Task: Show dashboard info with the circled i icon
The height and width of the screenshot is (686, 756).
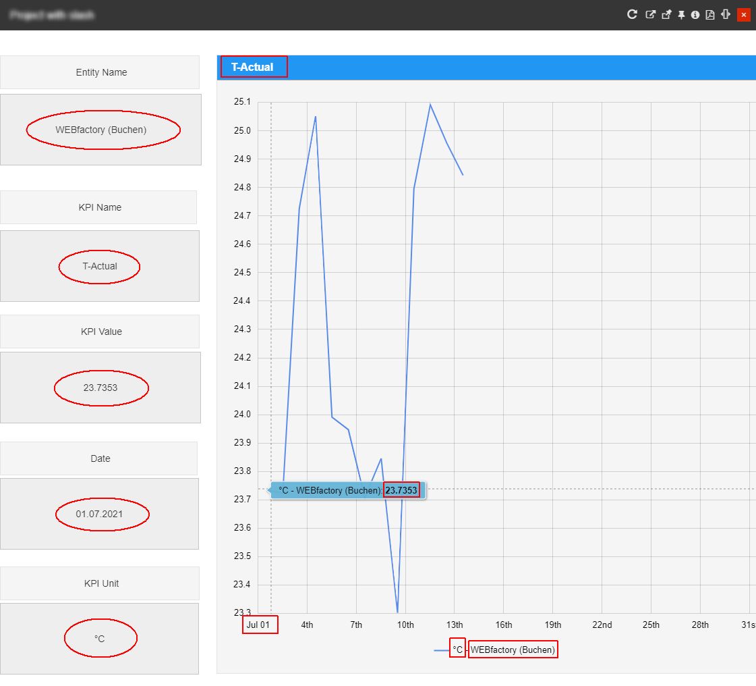Action: 695,15
